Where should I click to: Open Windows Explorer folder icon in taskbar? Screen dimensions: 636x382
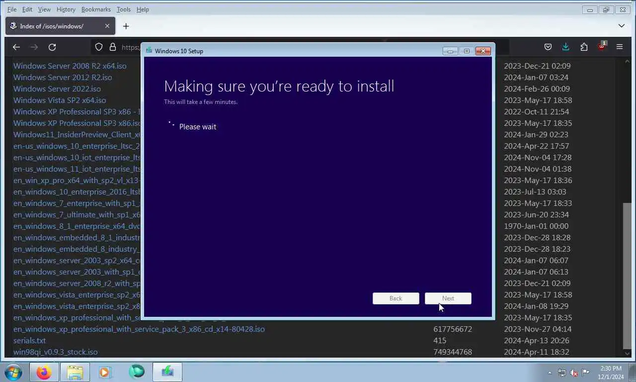tap(75, 372)
